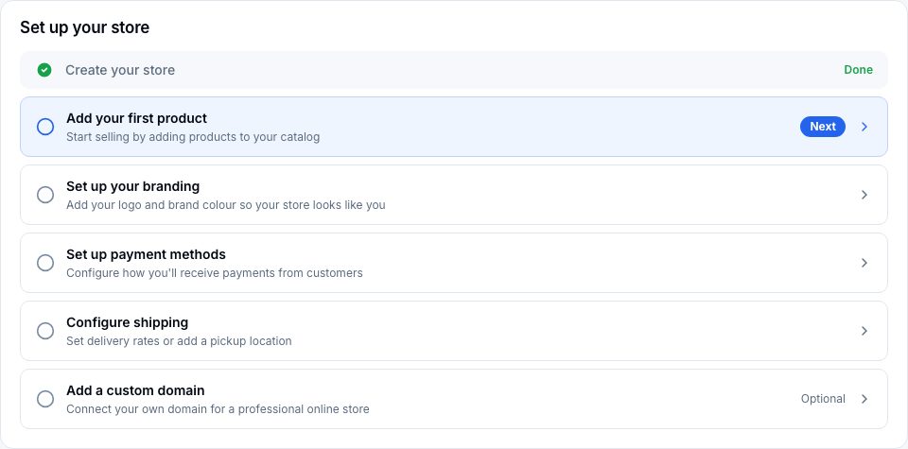This screenshot has width=908, height=449.
Task: Click 'Connect your own domain' description text
Action: (218, 409)
